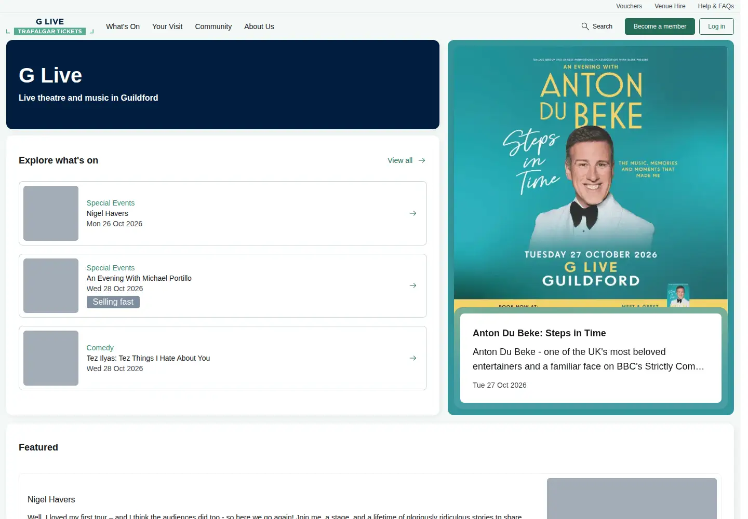
Task: Open the What's On menu
Action: click(x=123, y=26)
